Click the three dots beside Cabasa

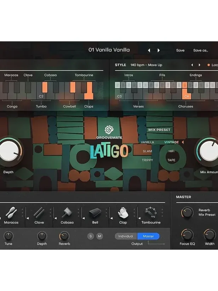point(78,213)
